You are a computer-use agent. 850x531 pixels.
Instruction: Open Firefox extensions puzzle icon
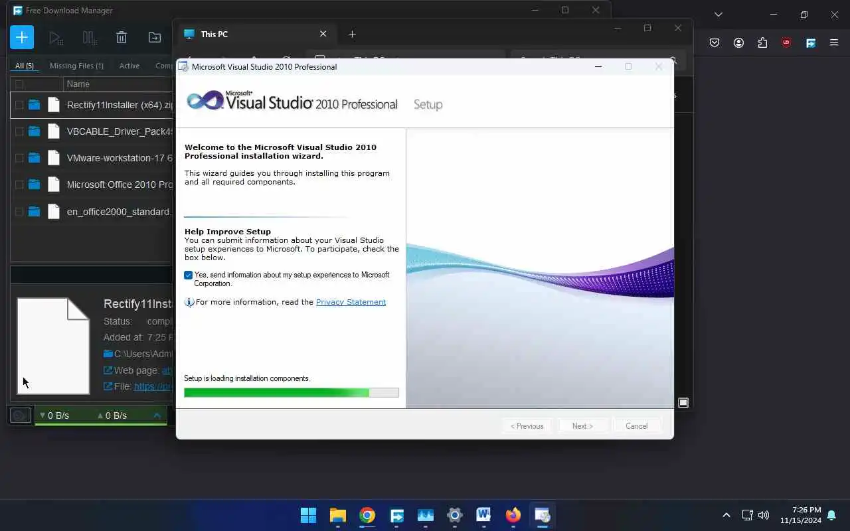(762, 42)
